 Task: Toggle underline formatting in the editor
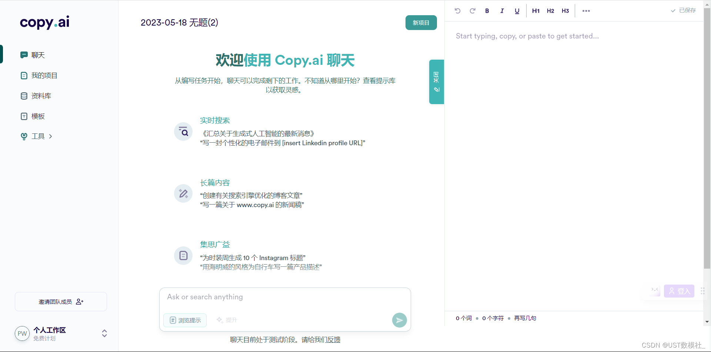tap(517, 11)
